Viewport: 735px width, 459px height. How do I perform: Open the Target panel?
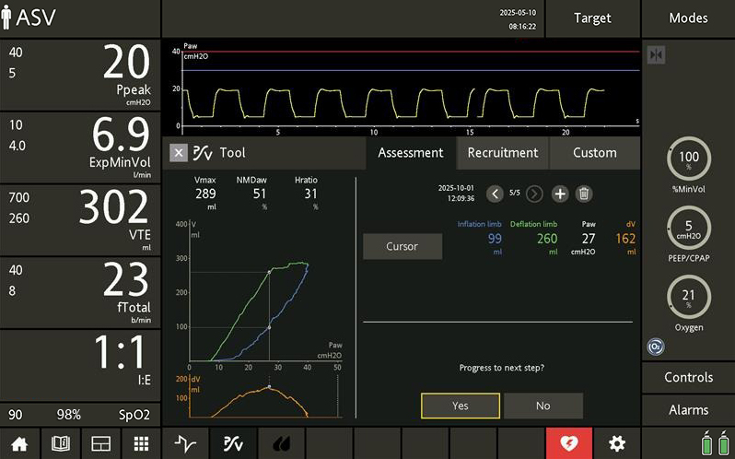pos(592,18)
